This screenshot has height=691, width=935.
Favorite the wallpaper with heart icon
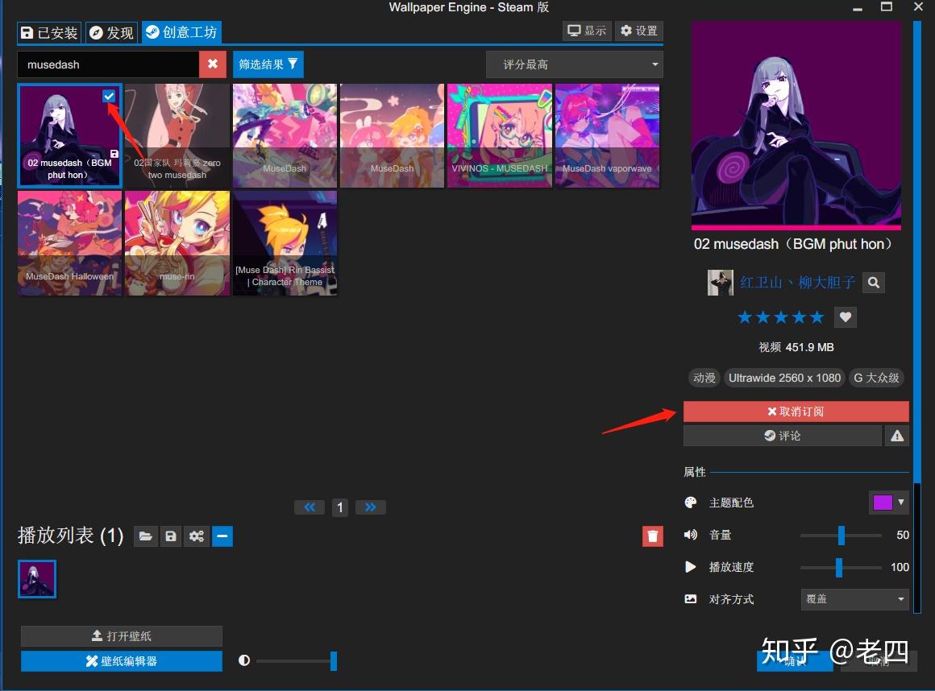[845, 317]
